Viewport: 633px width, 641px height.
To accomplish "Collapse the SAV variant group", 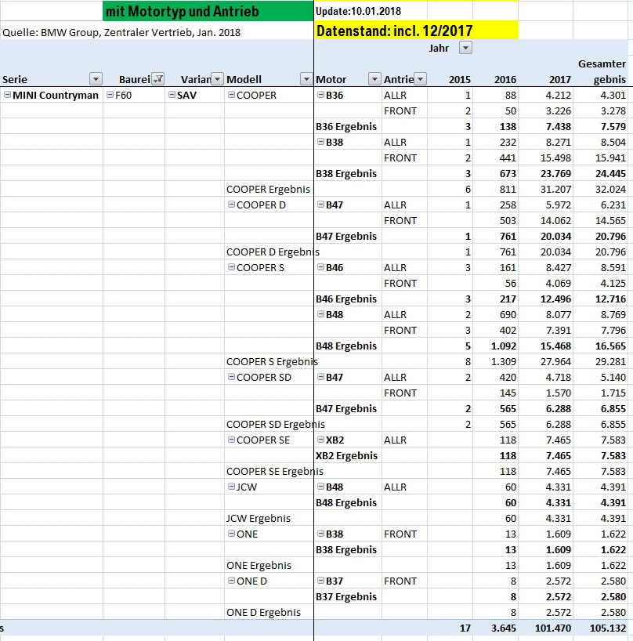I will [x=172, y=95].
